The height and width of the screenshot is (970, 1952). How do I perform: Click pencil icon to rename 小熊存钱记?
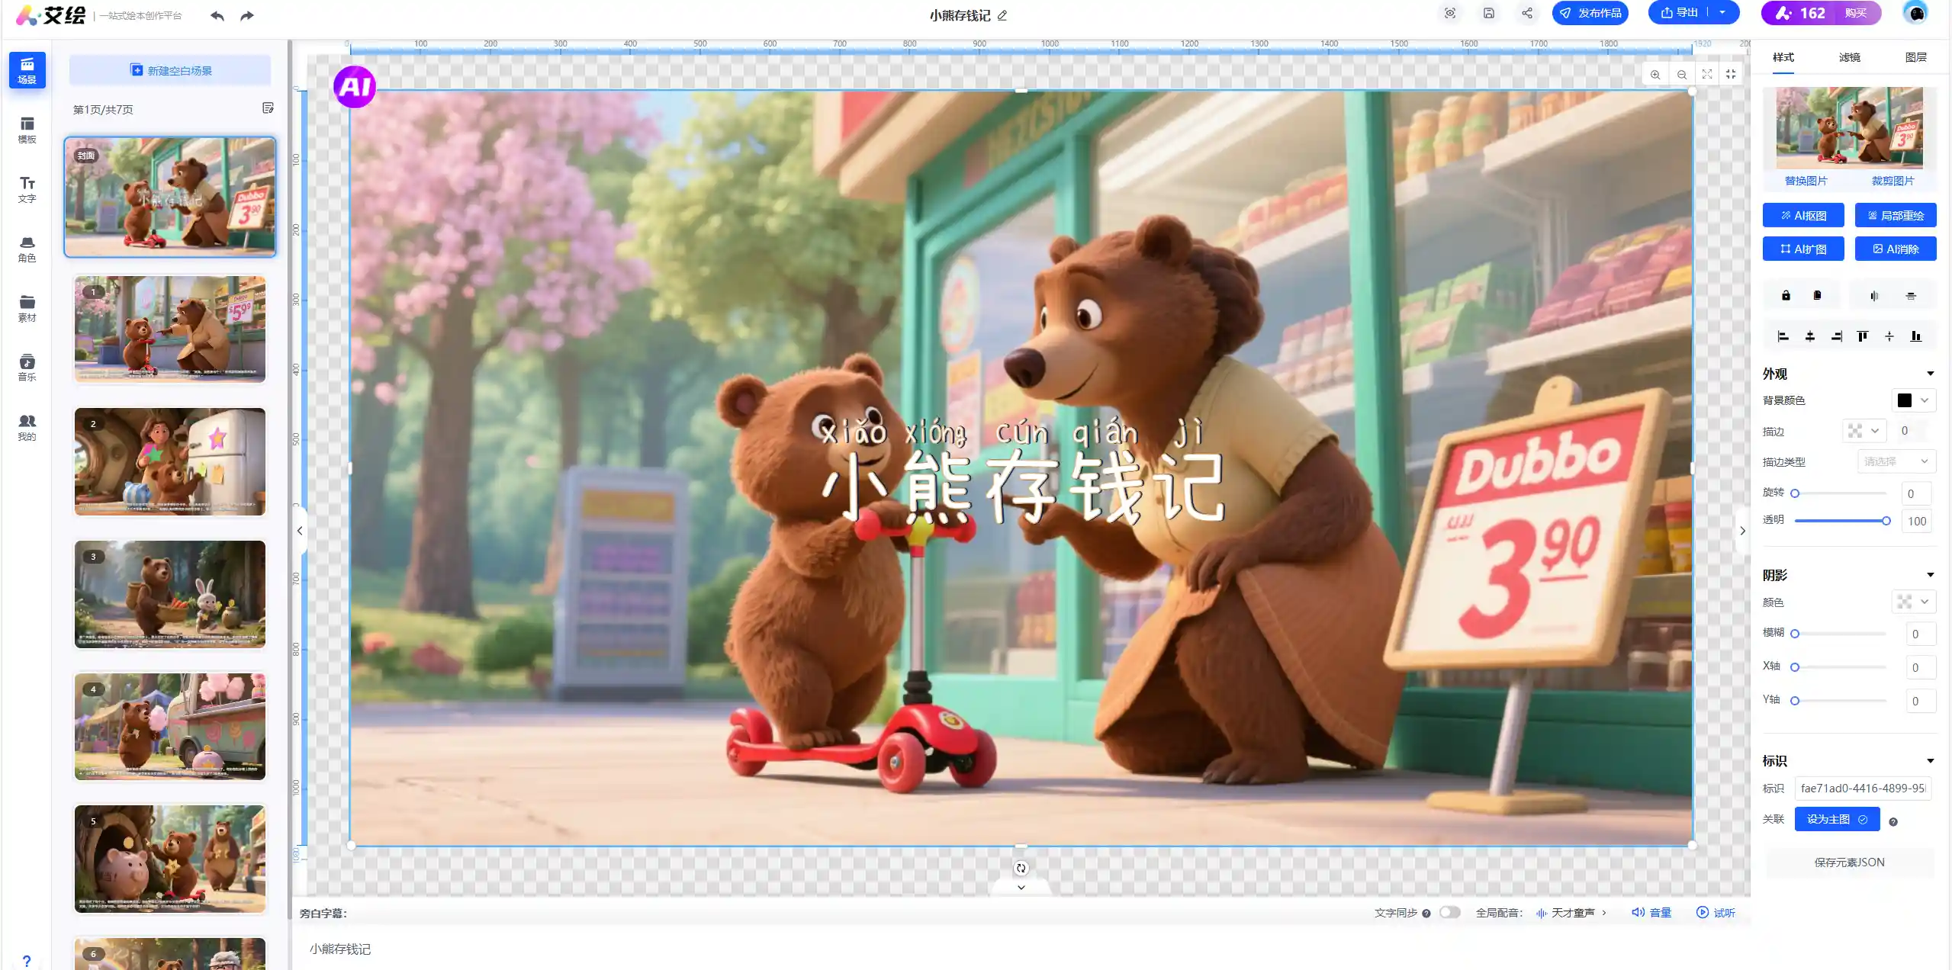[1002, 15]
